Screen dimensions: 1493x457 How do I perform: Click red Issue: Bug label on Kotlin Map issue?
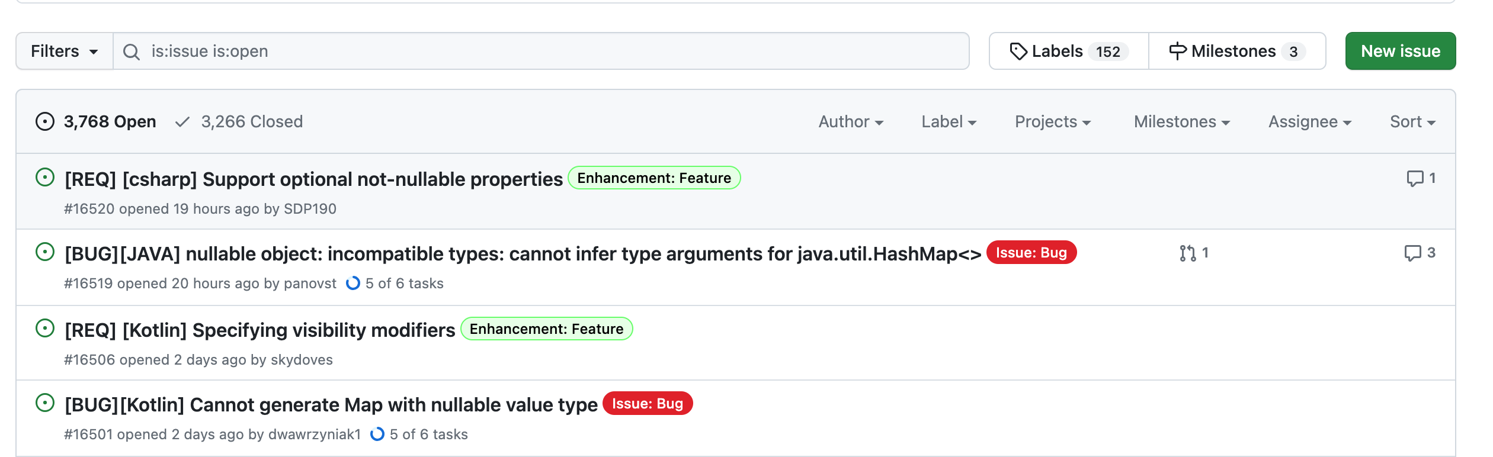tap(647, 404)
